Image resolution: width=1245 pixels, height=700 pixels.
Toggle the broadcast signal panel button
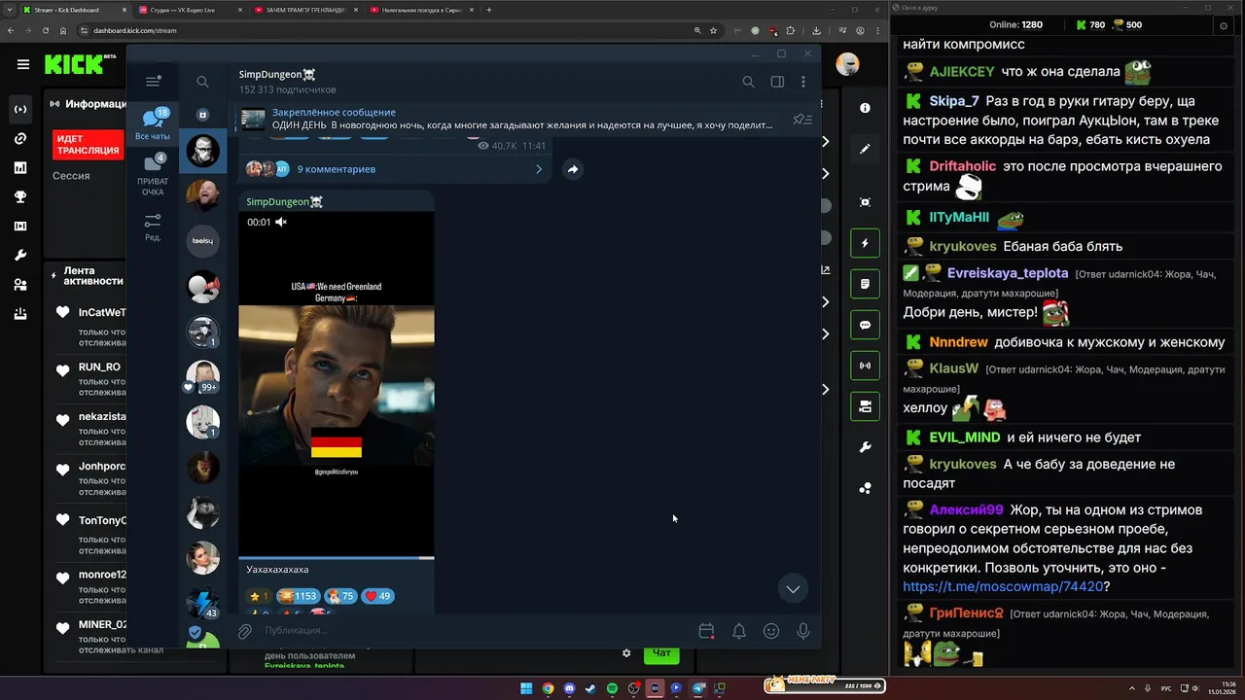point(865,366)
